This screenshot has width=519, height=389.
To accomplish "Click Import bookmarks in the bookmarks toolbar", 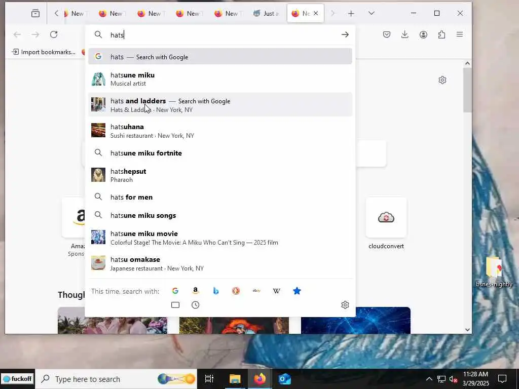I will coord(44,52).
